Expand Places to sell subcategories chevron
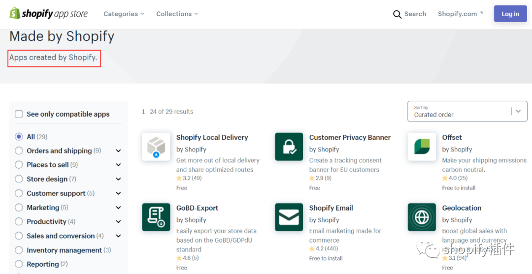This screenshot has width=532, height=274. click(x=118, y=165)
